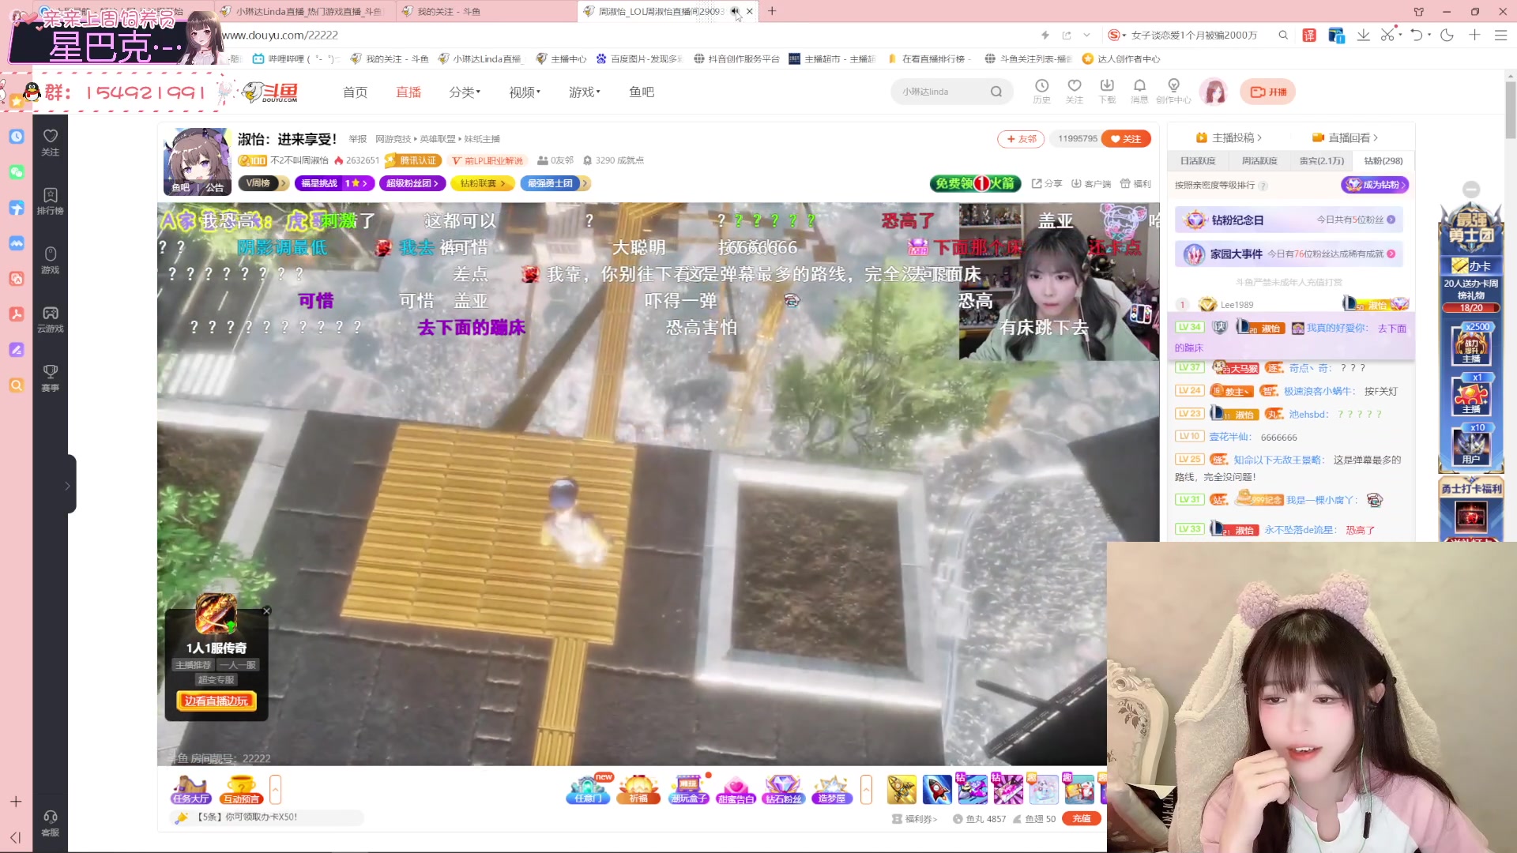Close the 1人1服传奇 ad popup
The image size is (1517, 853).
pyautogui.click(x=267, y=611)
